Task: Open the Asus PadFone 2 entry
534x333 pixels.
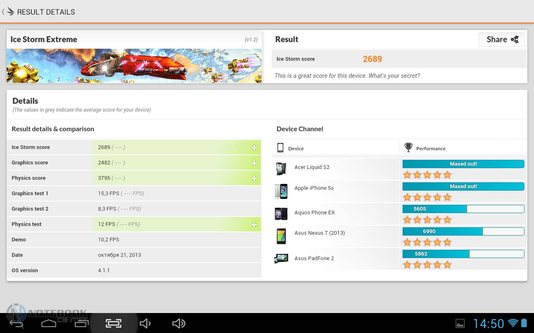Action: 314,258
